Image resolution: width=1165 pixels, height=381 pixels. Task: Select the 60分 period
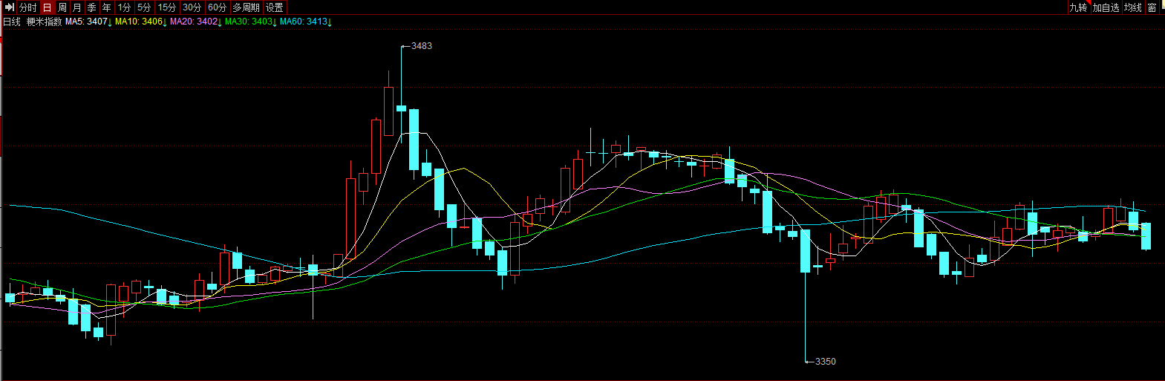218,7
